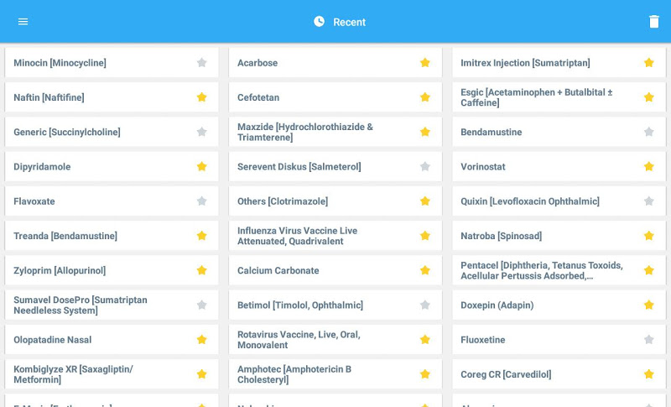View the Flavoxate drug details
Screen dimensions: 671x407
[x=112, y=201]
